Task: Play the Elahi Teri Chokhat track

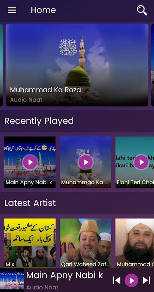Action: [x=141, y=162]
